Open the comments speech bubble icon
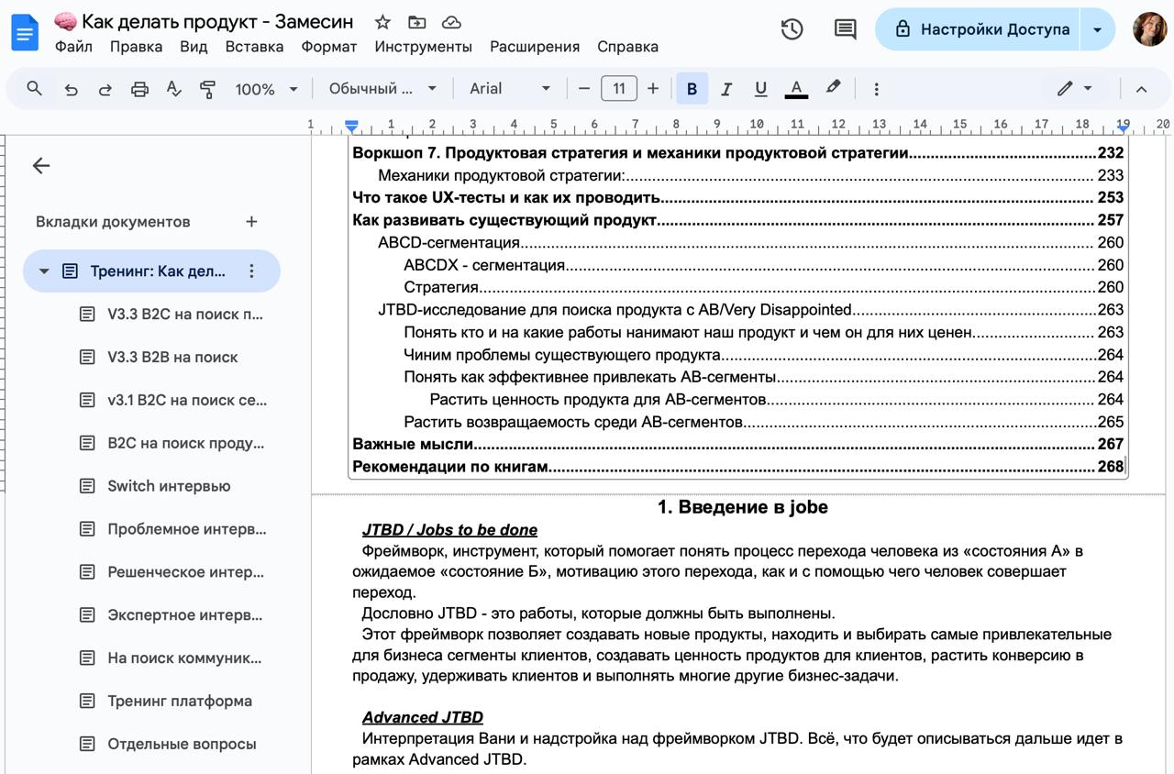The width and height of the screenshot is (1174, 774). (x=845, y=29)
